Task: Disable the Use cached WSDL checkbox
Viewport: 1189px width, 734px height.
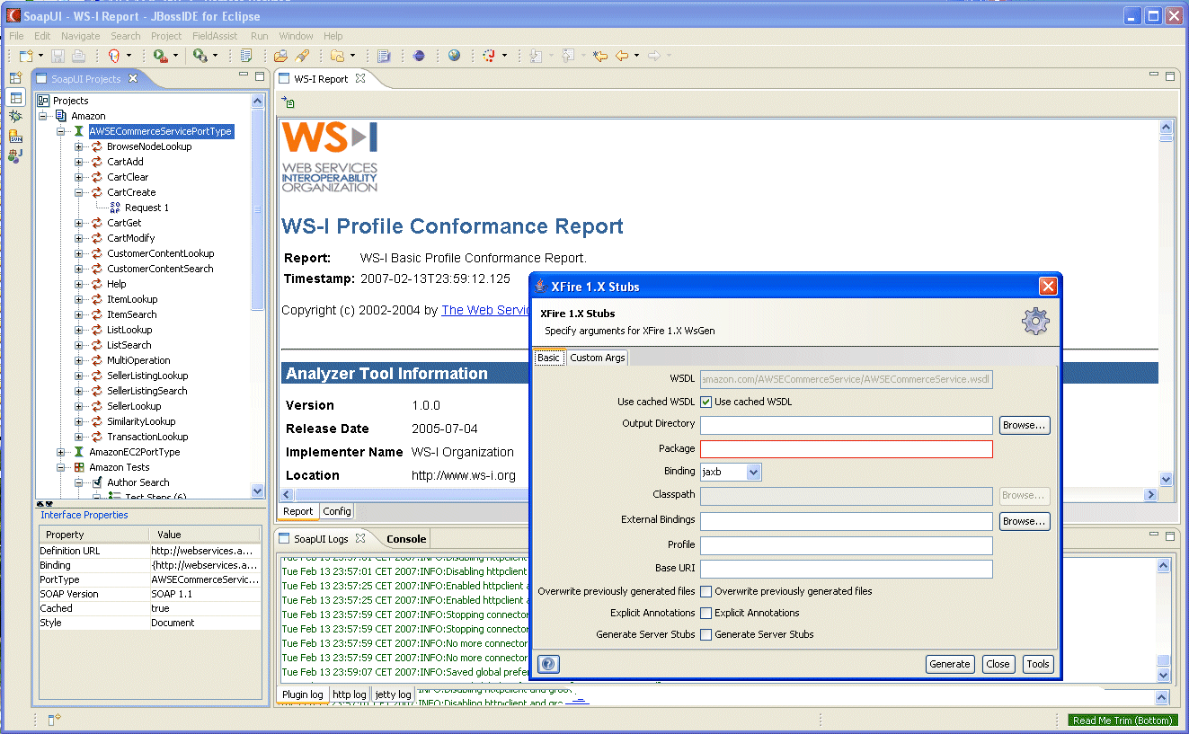Action: [706, 402]
